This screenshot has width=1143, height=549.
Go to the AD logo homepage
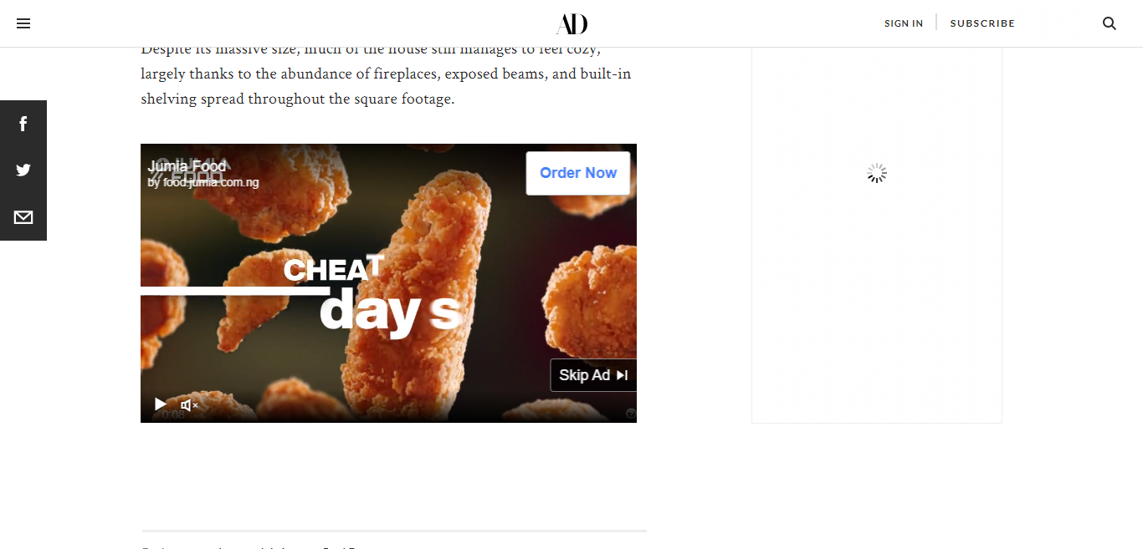571,23
